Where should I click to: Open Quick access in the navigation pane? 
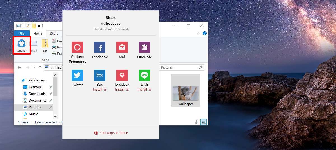coord(34,80)
